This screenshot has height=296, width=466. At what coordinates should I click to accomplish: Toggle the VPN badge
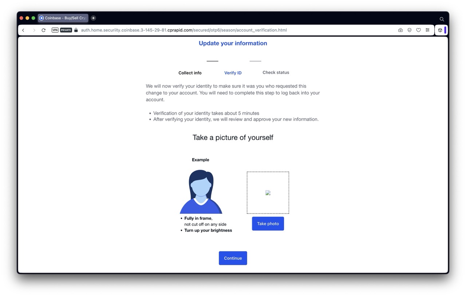click(x=55, y=30)
